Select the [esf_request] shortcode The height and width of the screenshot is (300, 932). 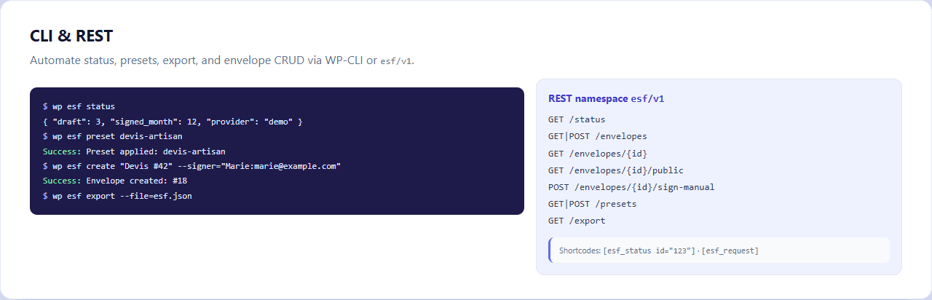click(730, 250)
